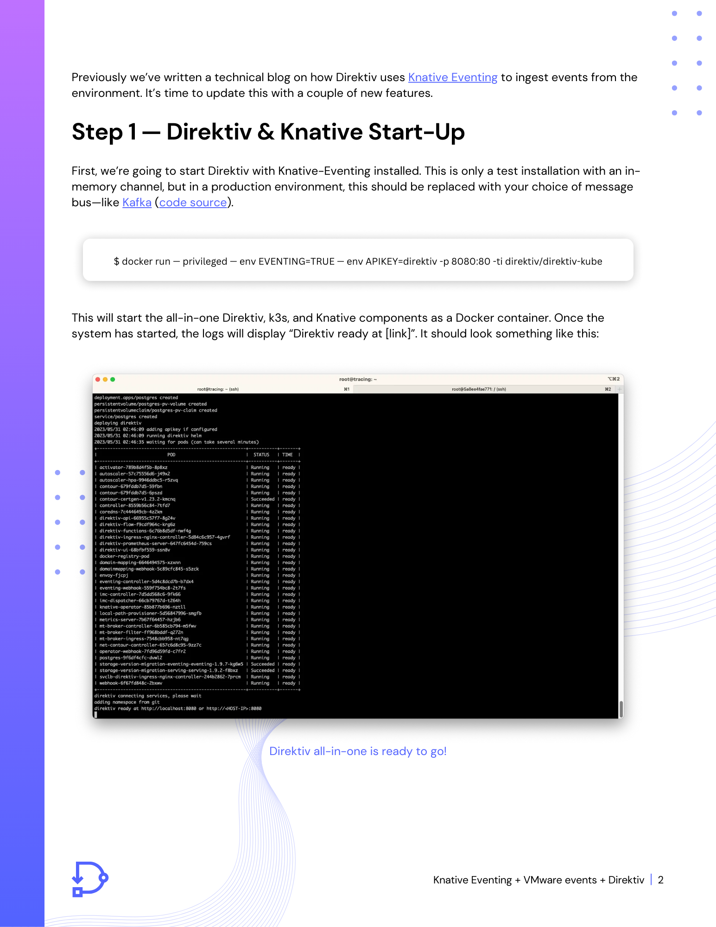Viewport: 716px width, 927px height.
Task: Click pod row 'local-path-provisioner-5d56847996-smgfb'
Action: (197, 613)
